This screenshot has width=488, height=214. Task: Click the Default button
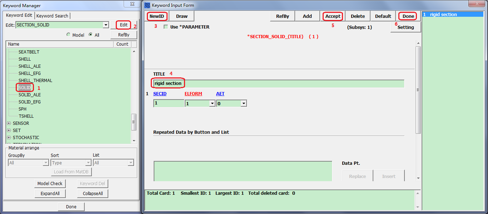383,16
